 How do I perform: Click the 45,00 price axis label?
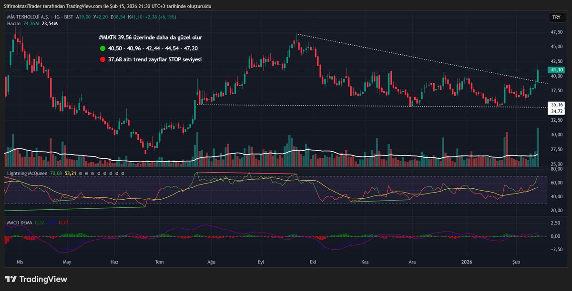[556, 47]
